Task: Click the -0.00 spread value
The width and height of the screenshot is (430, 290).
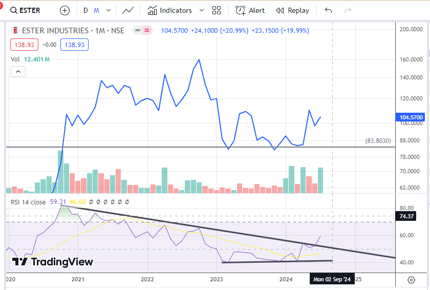Action: 50,45
